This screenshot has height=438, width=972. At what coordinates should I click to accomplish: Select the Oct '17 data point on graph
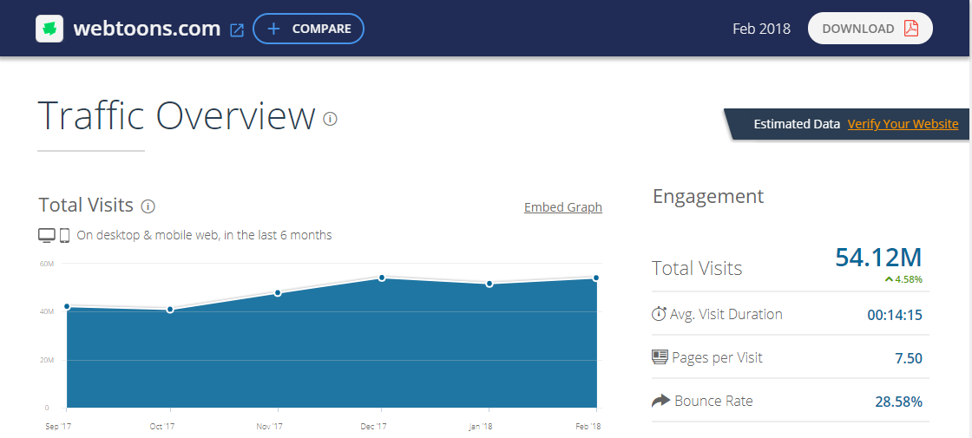[x=170, y=310]
